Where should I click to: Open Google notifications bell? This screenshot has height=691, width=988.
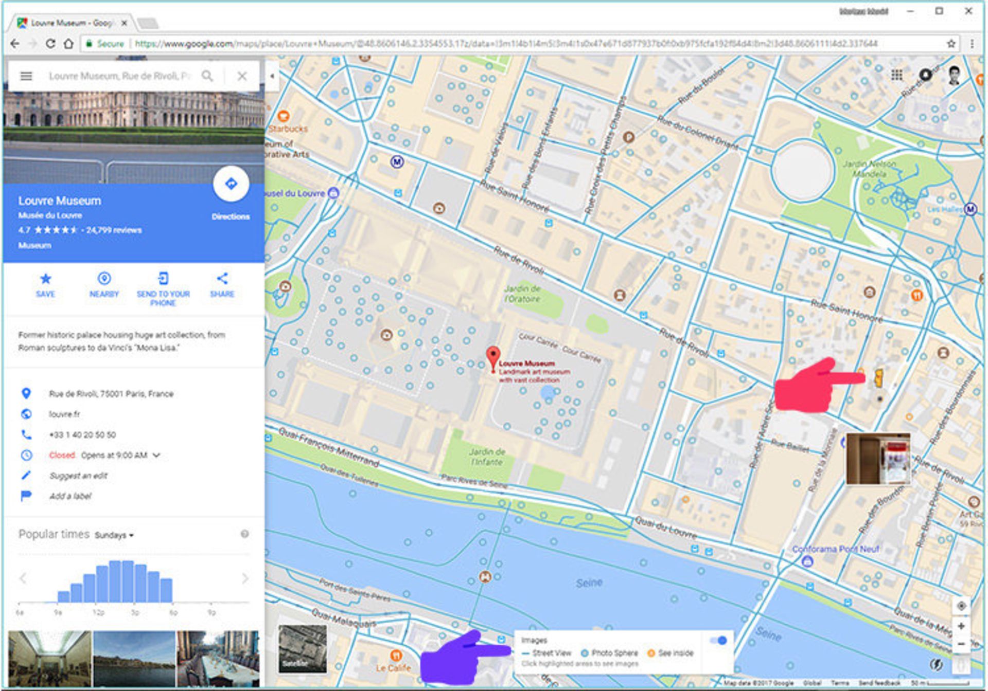925,75
